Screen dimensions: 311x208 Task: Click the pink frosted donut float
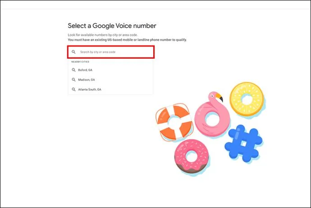pyautogui.click(x=192, y=156)
